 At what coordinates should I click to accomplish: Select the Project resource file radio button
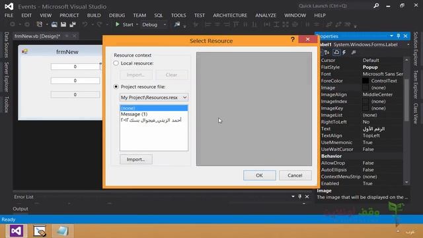click(116, 87)
